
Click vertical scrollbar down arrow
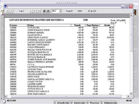point(131,93)
